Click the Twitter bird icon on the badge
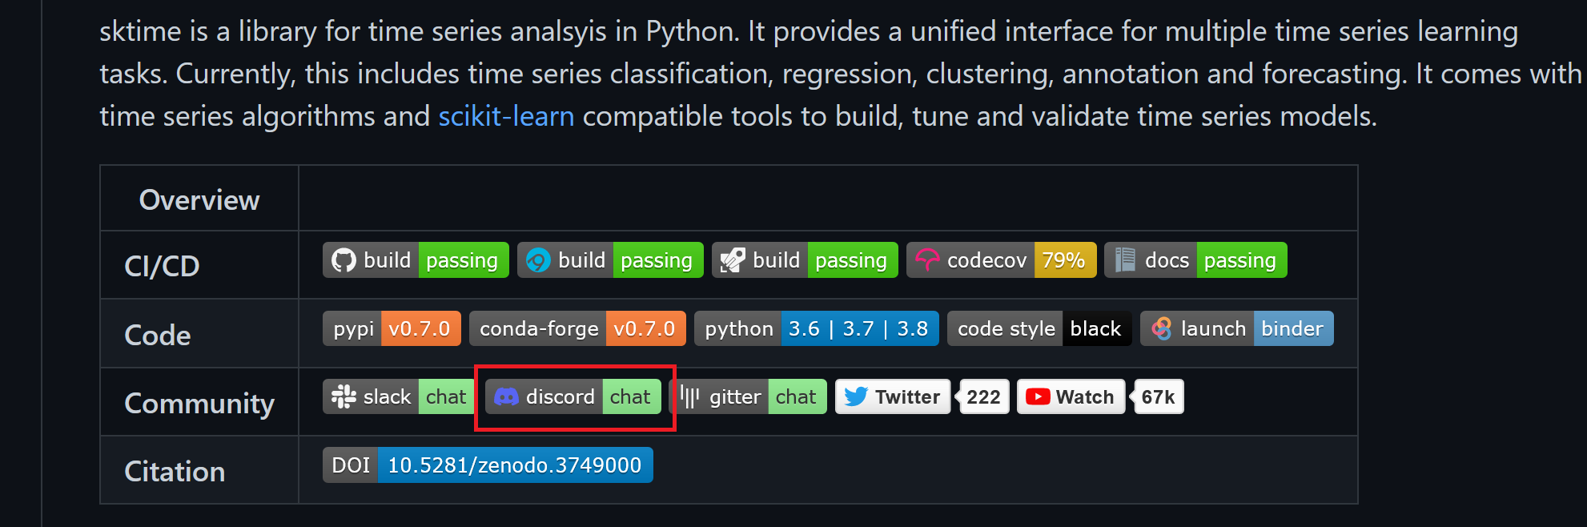The height and width of the screenshot is (527, 1587). (x=858, y=396)
